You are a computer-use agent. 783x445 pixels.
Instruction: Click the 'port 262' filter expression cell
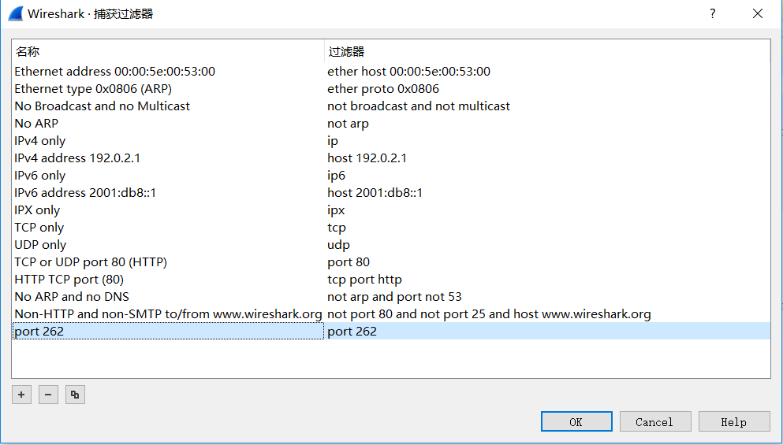pyautogui.click(x=547, y=332)
